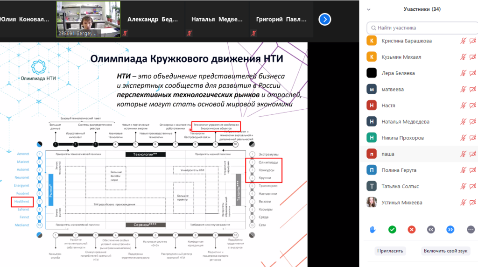Click video off icon for Никита Прохоров
This screenshot has width=478, height=267.
pyautogui.click(x=473, y=138)
